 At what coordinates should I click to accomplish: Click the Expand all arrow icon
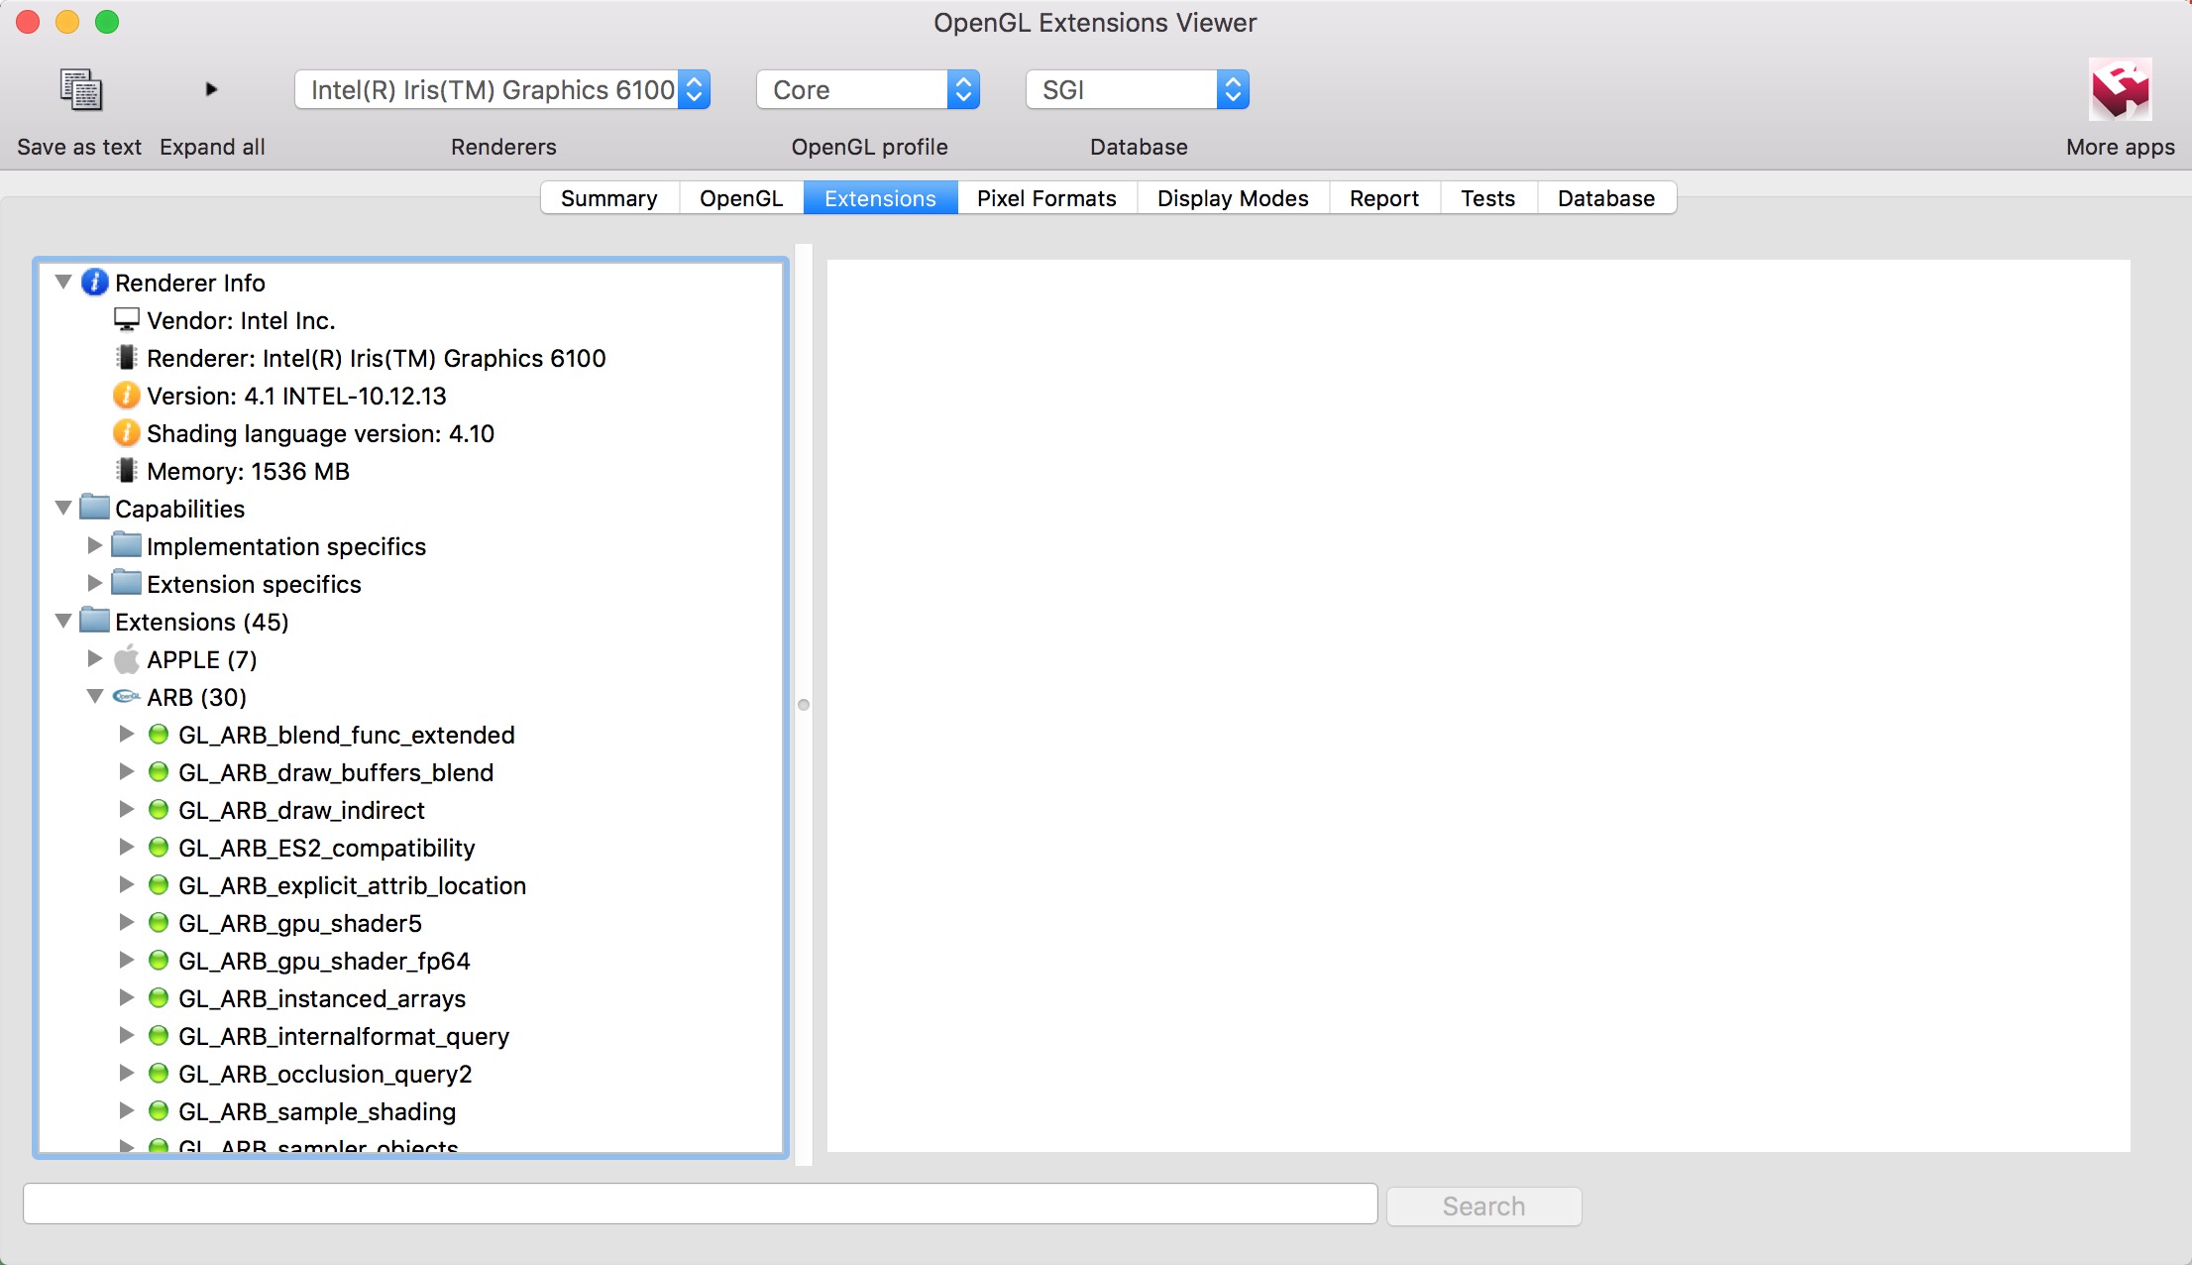[x=211, y=89]
